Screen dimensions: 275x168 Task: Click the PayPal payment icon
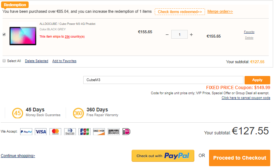(26, 131)
